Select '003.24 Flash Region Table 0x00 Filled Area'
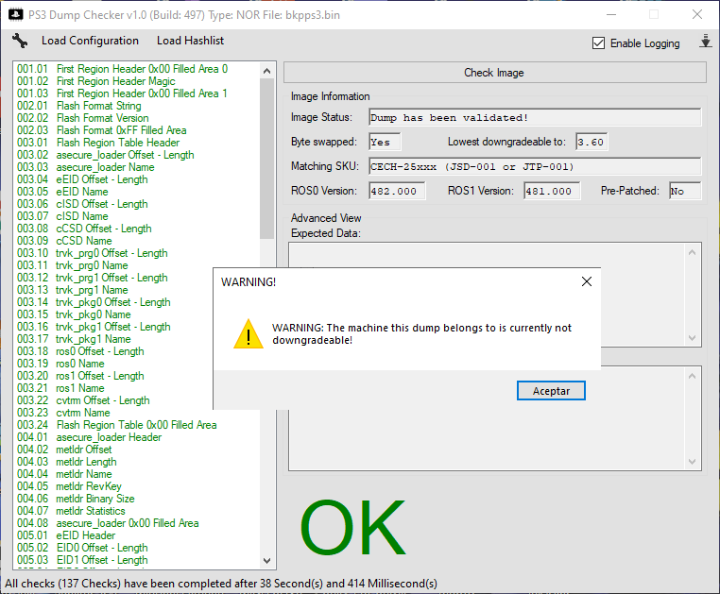This screenshot has height=594, width=720. click(x=116, y=425)
